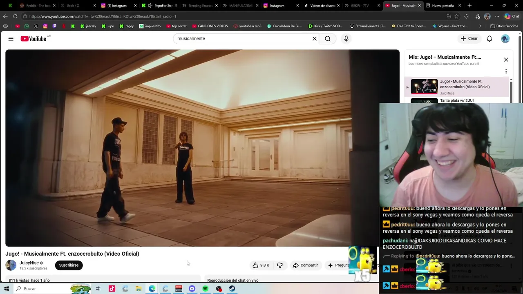The image size is (523, 294).
Task: Play 'Jugo! - Musicalmente' thumbnail in Mix
Action: pos(424,87)
